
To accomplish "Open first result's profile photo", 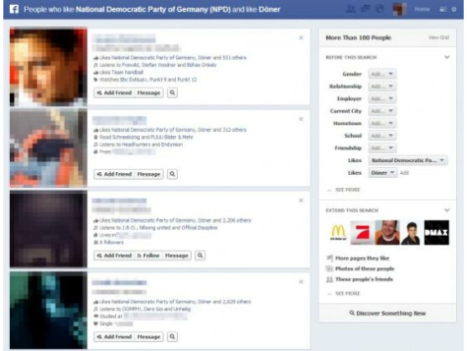I will [49, 67].
